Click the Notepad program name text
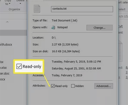This screenshot has height=105, width=128. click(62, 27)
